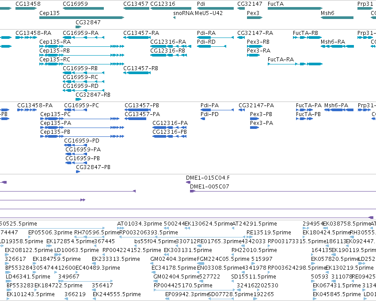Click protein CG12316-PB label
376x301 pixels.
(170, 132)
